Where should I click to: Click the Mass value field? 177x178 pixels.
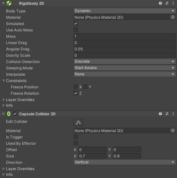(124, 36)
